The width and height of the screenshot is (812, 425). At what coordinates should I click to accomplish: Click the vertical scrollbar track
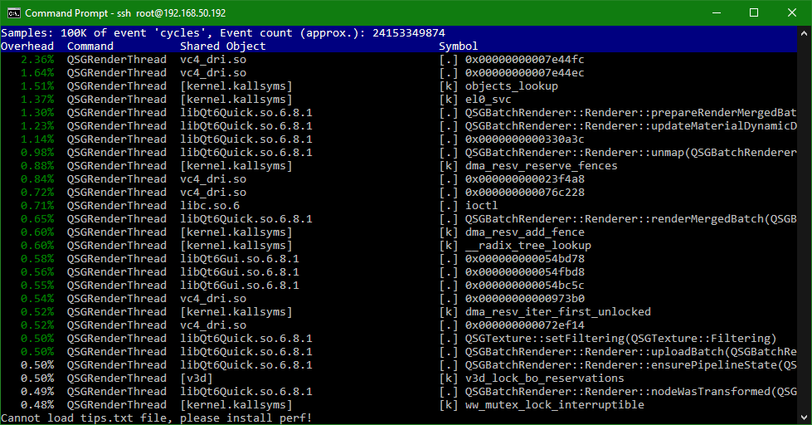(x=804, y=225)
